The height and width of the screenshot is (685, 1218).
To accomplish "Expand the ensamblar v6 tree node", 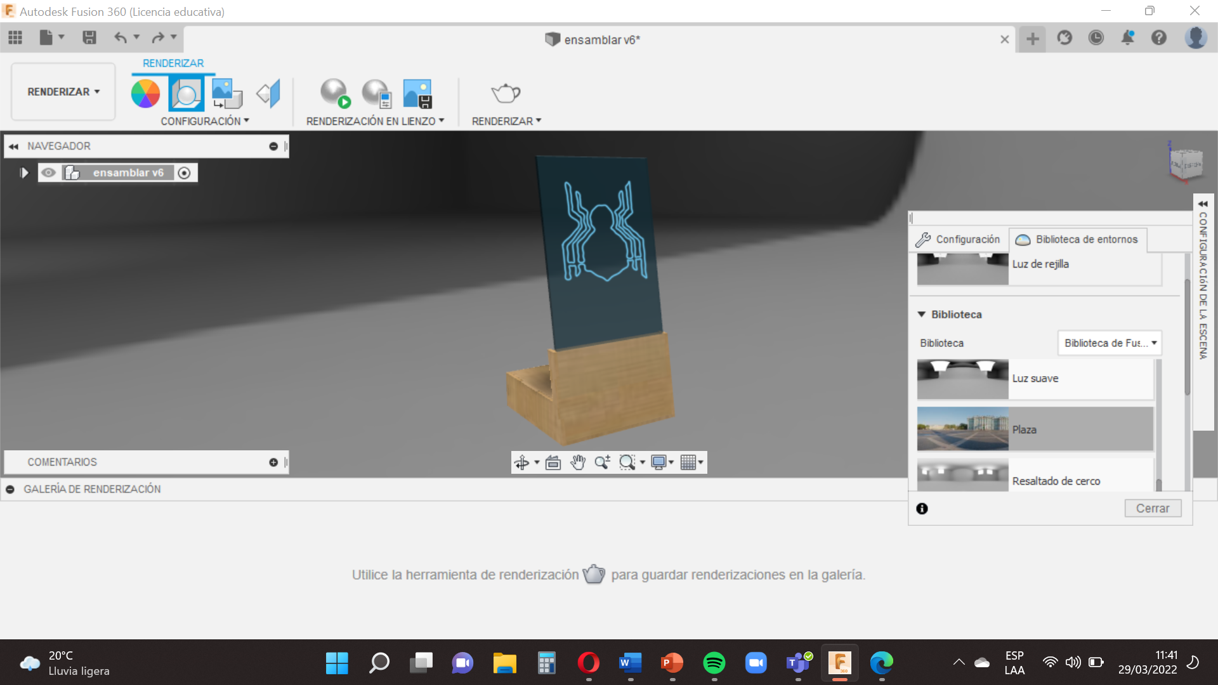I will pyautogui.click(x=24, y=173).
